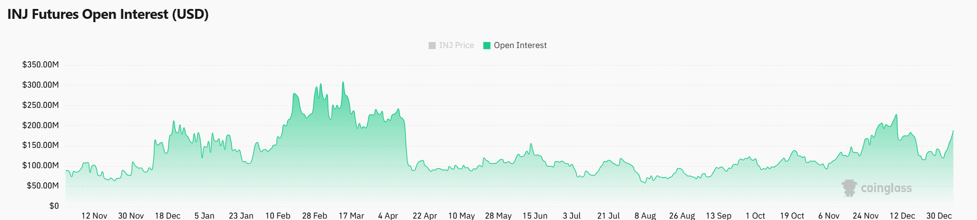Select the $350.00M y-axis label

click(41, 65)
